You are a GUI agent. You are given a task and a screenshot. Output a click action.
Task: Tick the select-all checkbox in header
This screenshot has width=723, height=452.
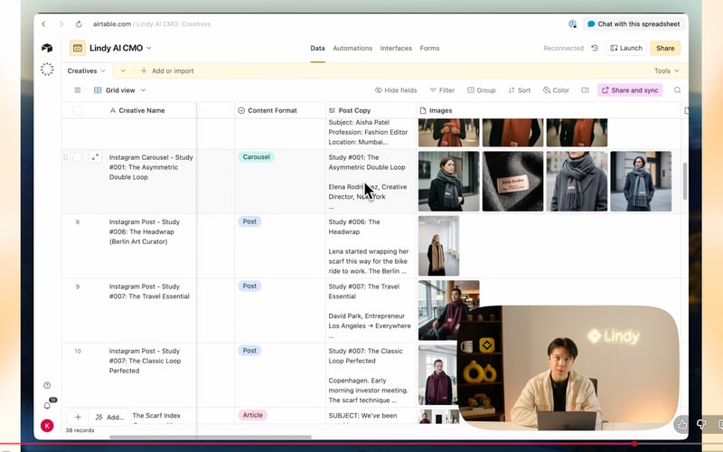click(x=78, y=110)
